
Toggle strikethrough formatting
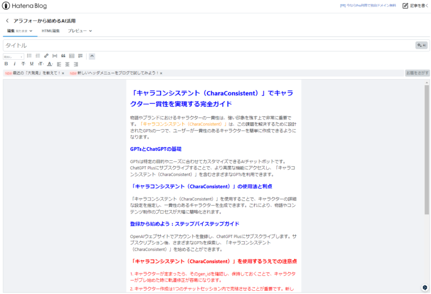[23, 64]
